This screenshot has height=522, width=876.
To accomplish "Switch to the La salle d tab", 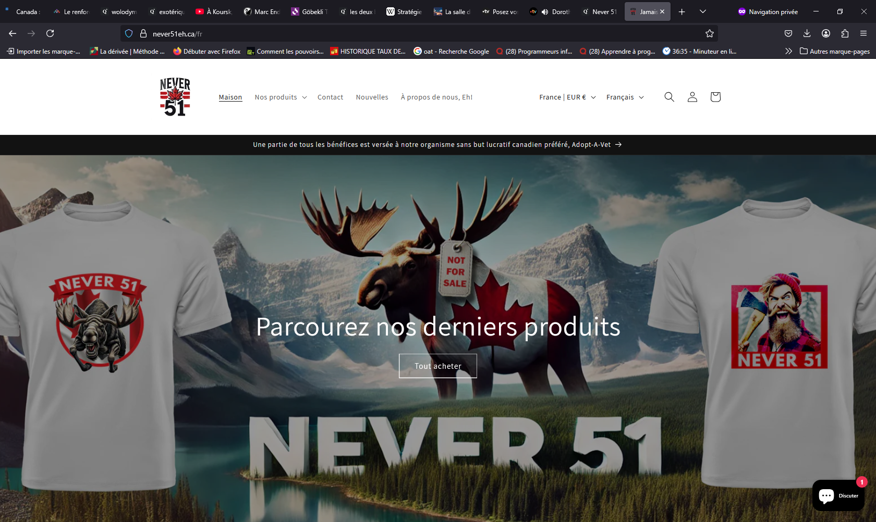I will pyautogui.click(x=453, y=11).
